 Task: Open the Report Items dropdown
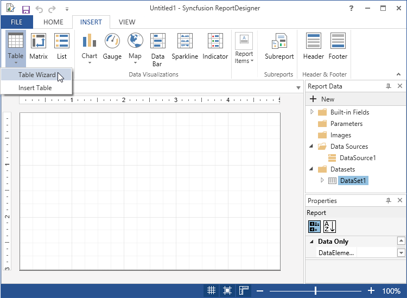pyautogui.click(x=244, y=49)
